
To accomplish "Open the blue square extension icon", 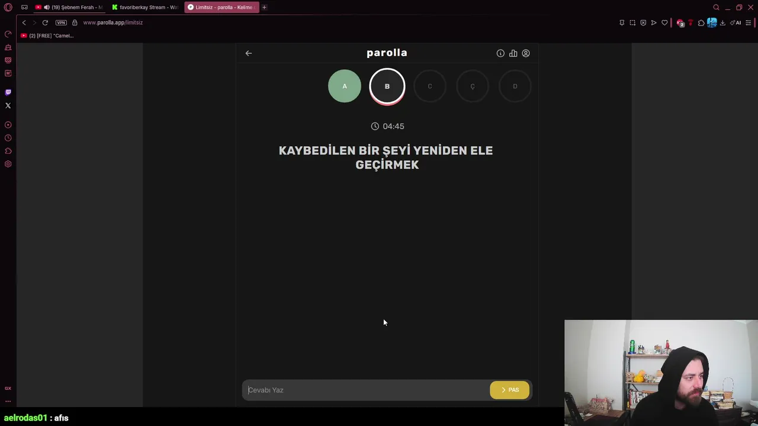I will (712, 22).
